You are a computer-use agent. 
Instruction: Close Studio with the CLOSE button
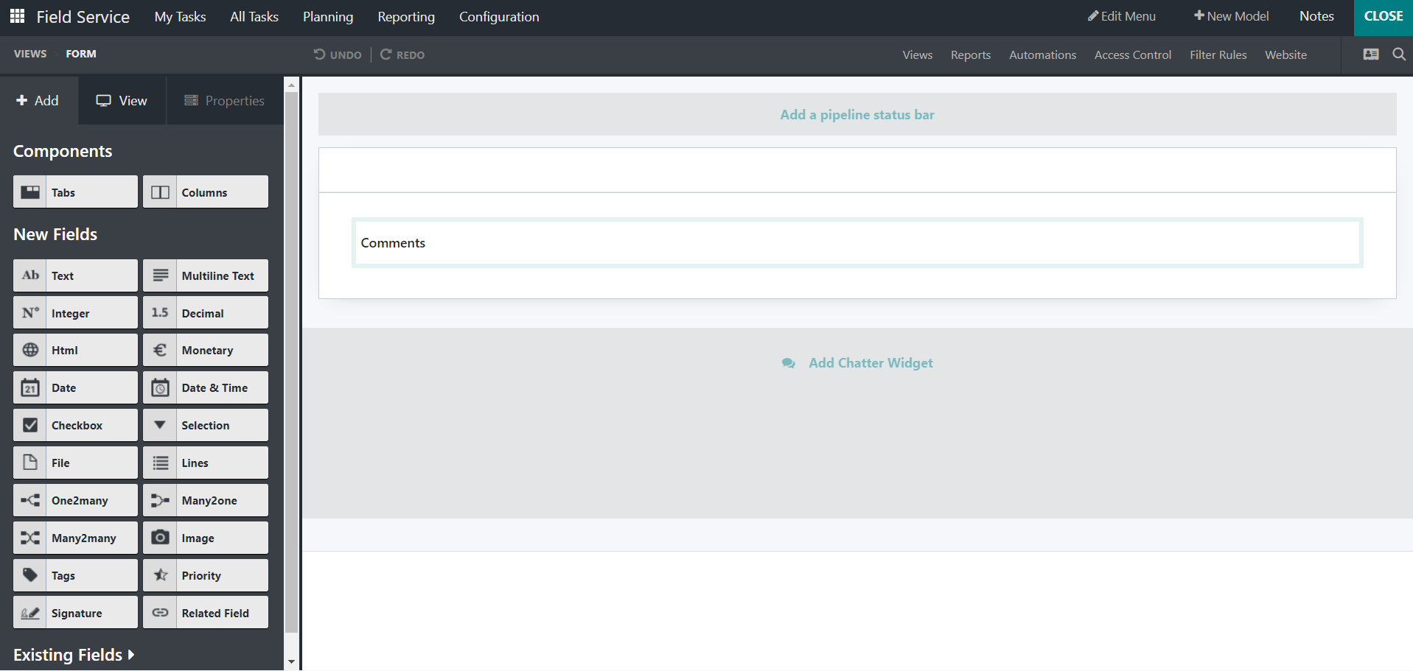[x=1384, y=16]
